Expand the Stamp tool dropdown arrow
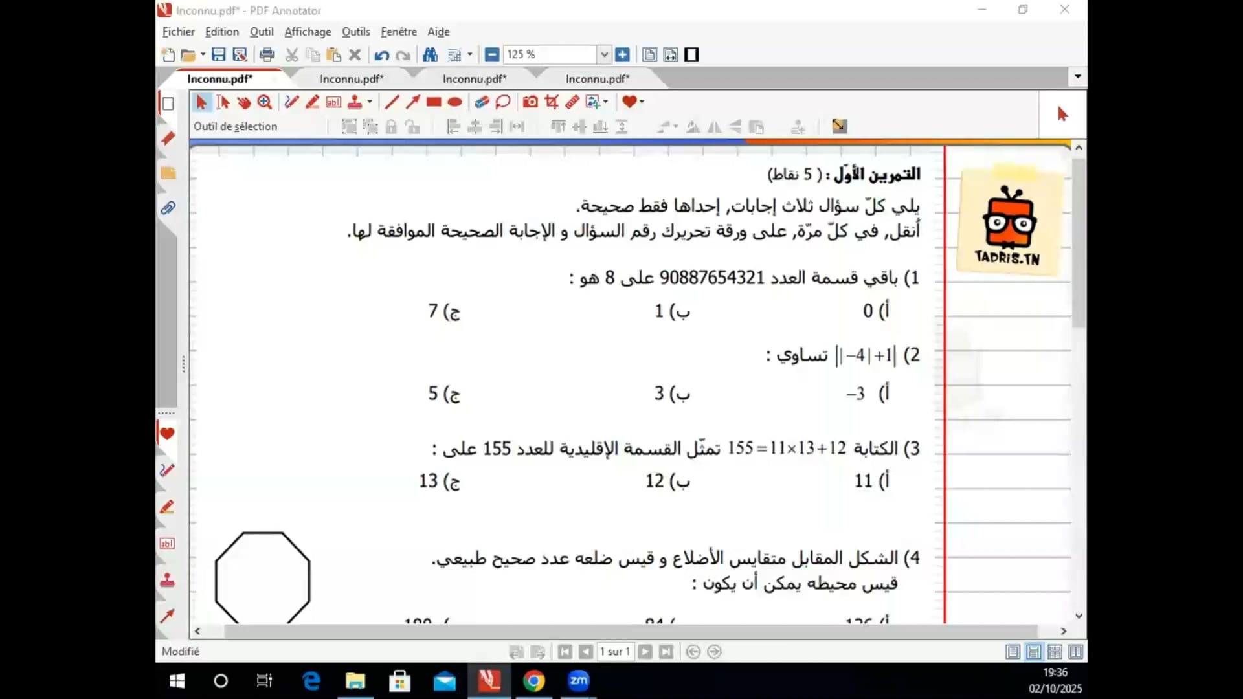The height and width of the screenshot is (699, 1243). [370, 102]
